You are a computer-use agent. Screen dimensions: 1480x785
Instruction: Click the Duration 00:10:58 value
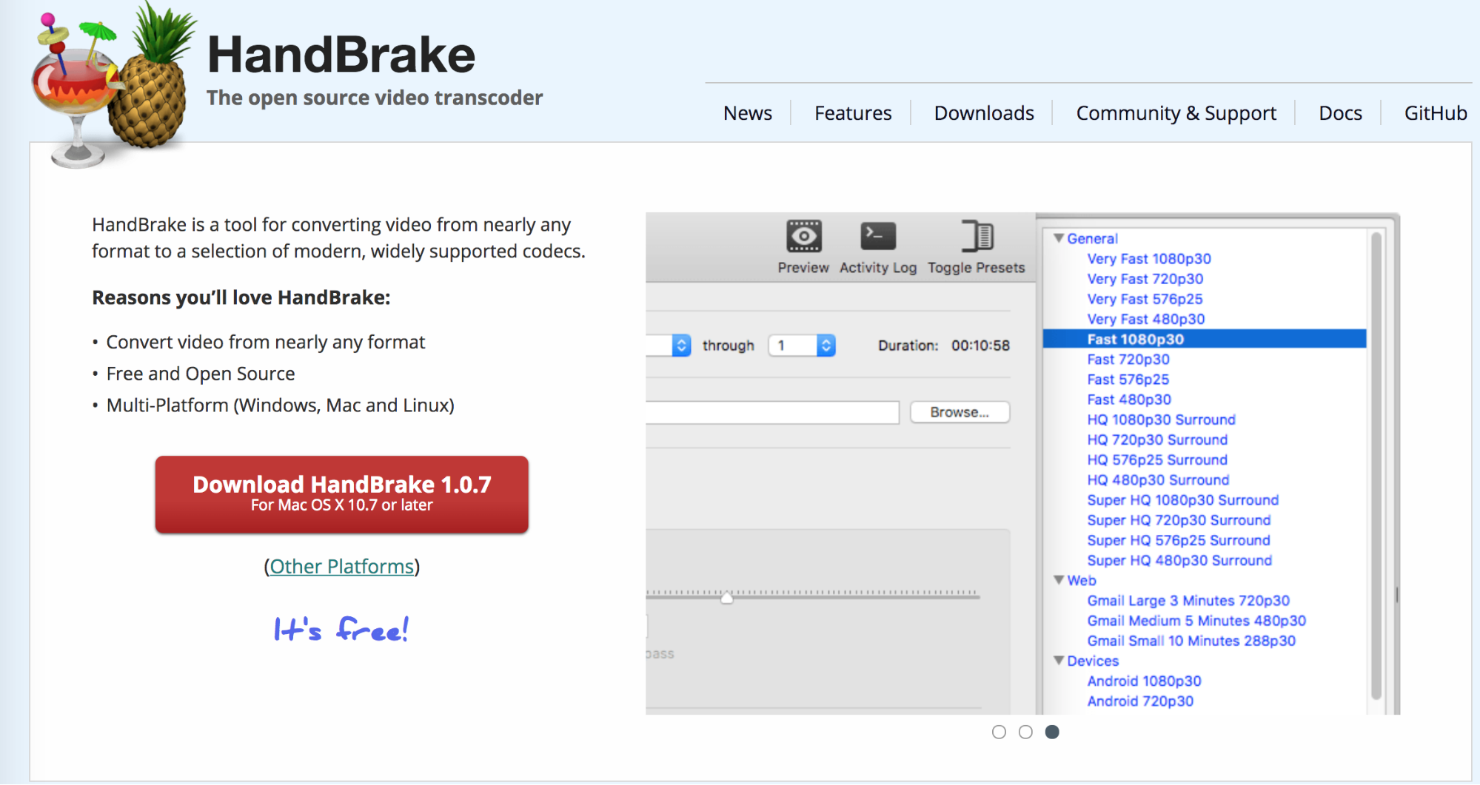(980, 346)
